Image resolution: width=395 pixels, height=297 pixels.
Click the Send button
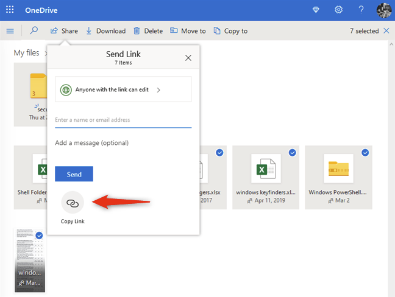pos(74,174)
